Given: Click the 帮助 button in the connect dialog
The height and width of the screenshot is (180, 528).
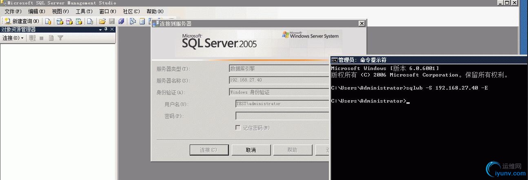Looking at the screenshot, I should tap(293, 150).
